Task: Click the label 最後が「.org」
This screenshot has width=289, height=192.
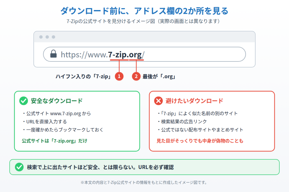Action: [159, 76]
